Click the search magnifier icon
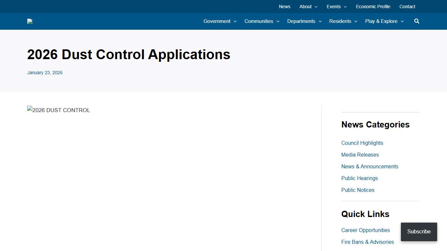Viewport: 447px width, 251px height. tap(417, 21)
